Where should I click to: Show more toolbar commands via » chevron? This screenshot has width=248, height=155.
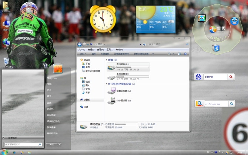tap(153, 54)
